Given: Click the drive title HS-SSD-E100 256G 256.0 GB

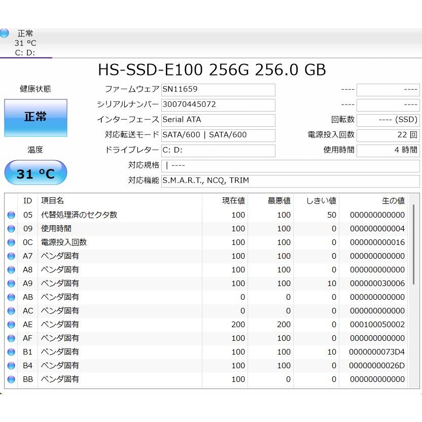Looking at the screenshot, I should click(212, 69).
